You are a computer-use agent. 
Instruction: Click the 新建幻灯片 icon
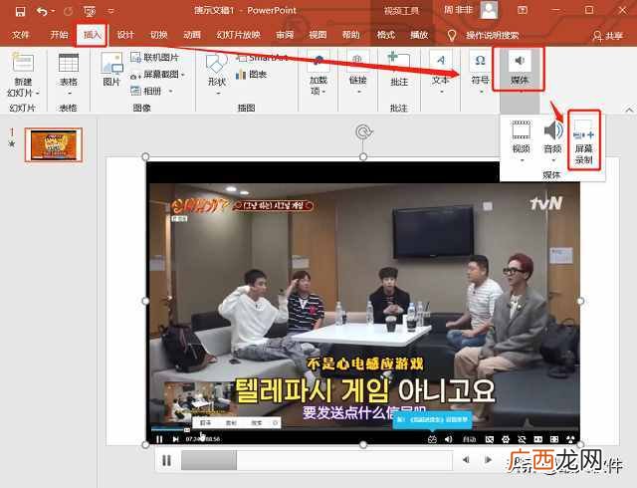coord(23,63)
